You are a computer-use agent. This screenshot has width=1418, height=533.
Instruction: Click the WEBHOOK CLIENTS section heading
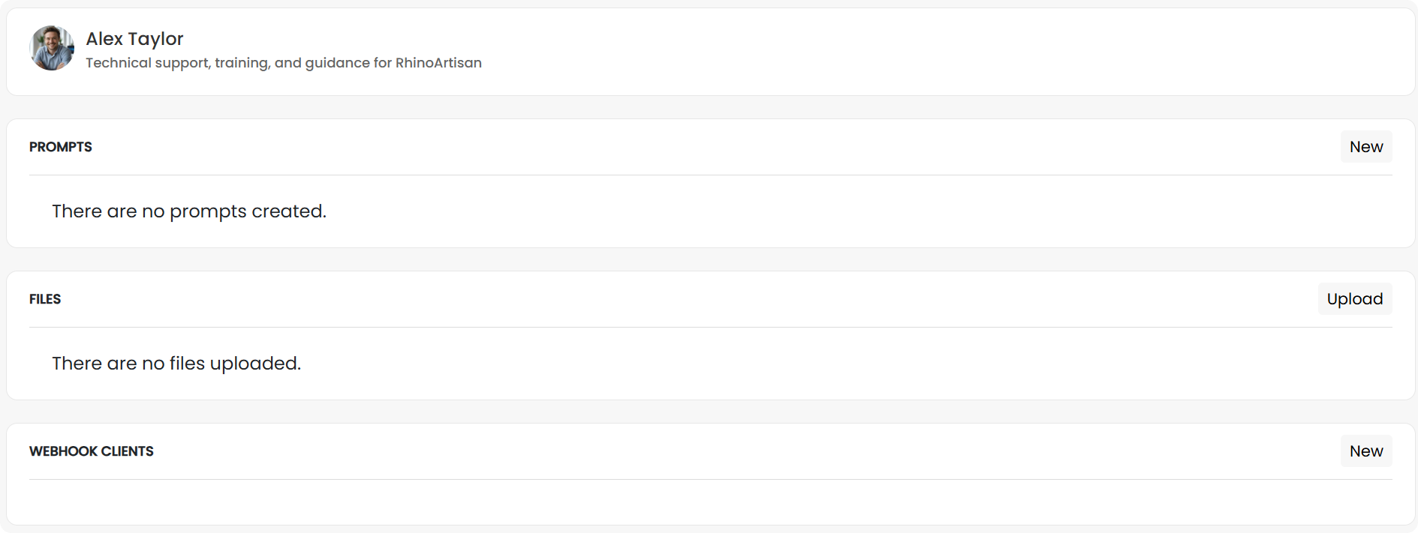click(92, 451)
